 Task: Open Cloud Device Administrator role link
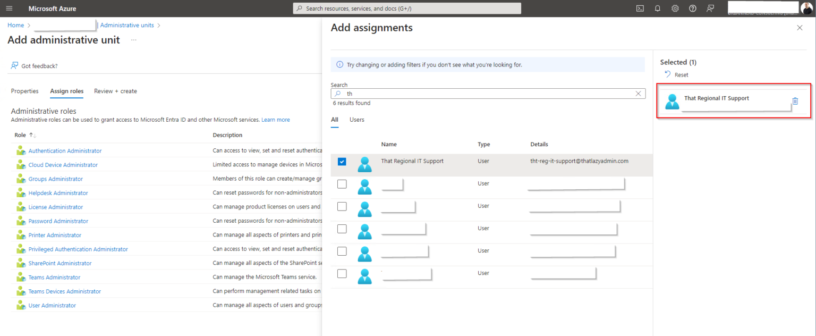point(63,165)
